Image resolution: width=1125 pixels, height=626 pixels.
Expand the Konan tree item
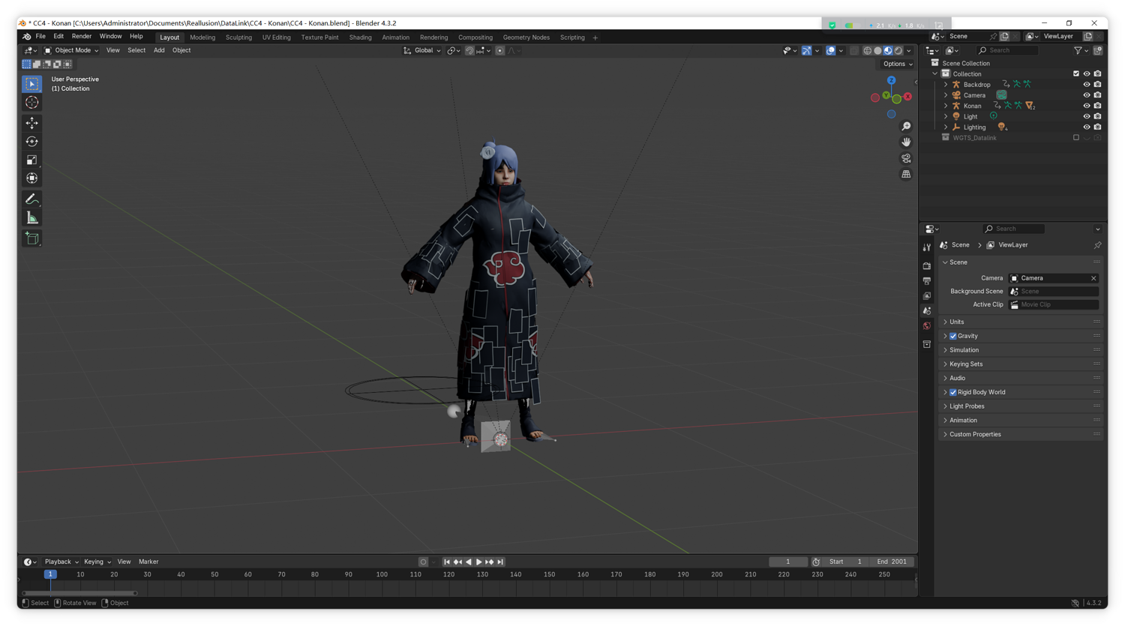point(946,106)
